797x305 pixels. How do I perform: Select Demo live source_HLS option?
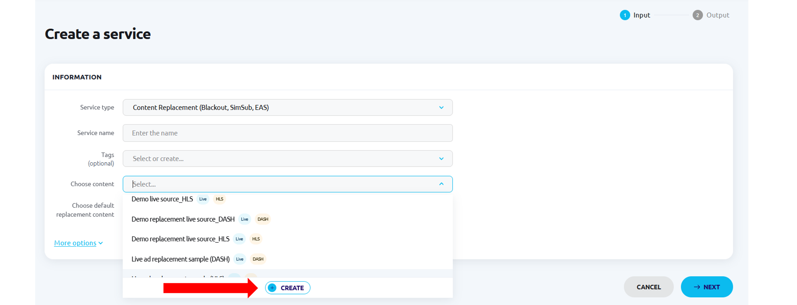click(x=287, y=199)
